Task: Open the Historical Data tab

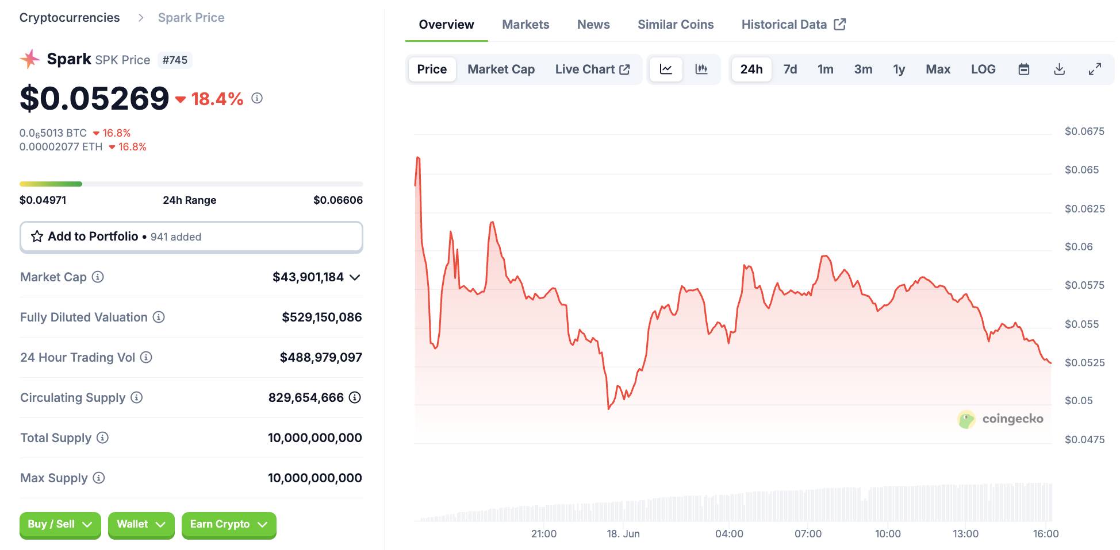Action: click(x=793, y=24)
